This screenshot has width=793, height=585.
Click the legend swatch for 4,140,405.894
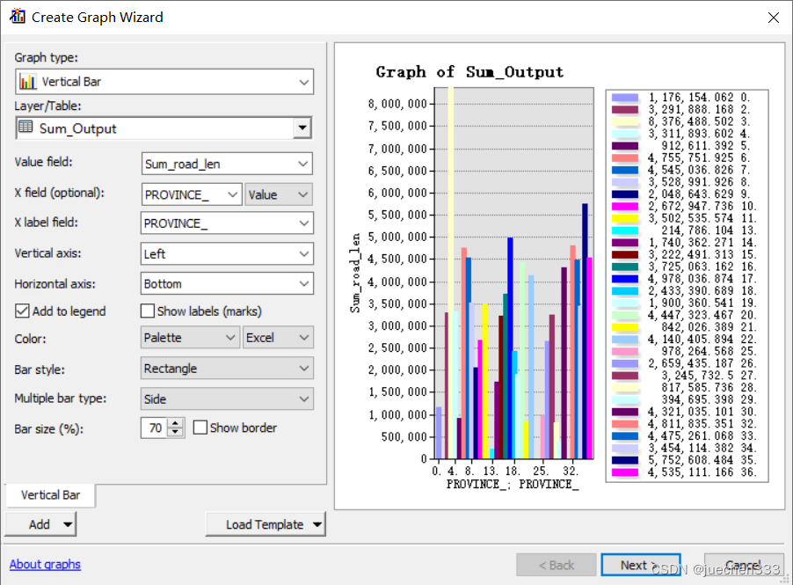click(x=625, y=339)
